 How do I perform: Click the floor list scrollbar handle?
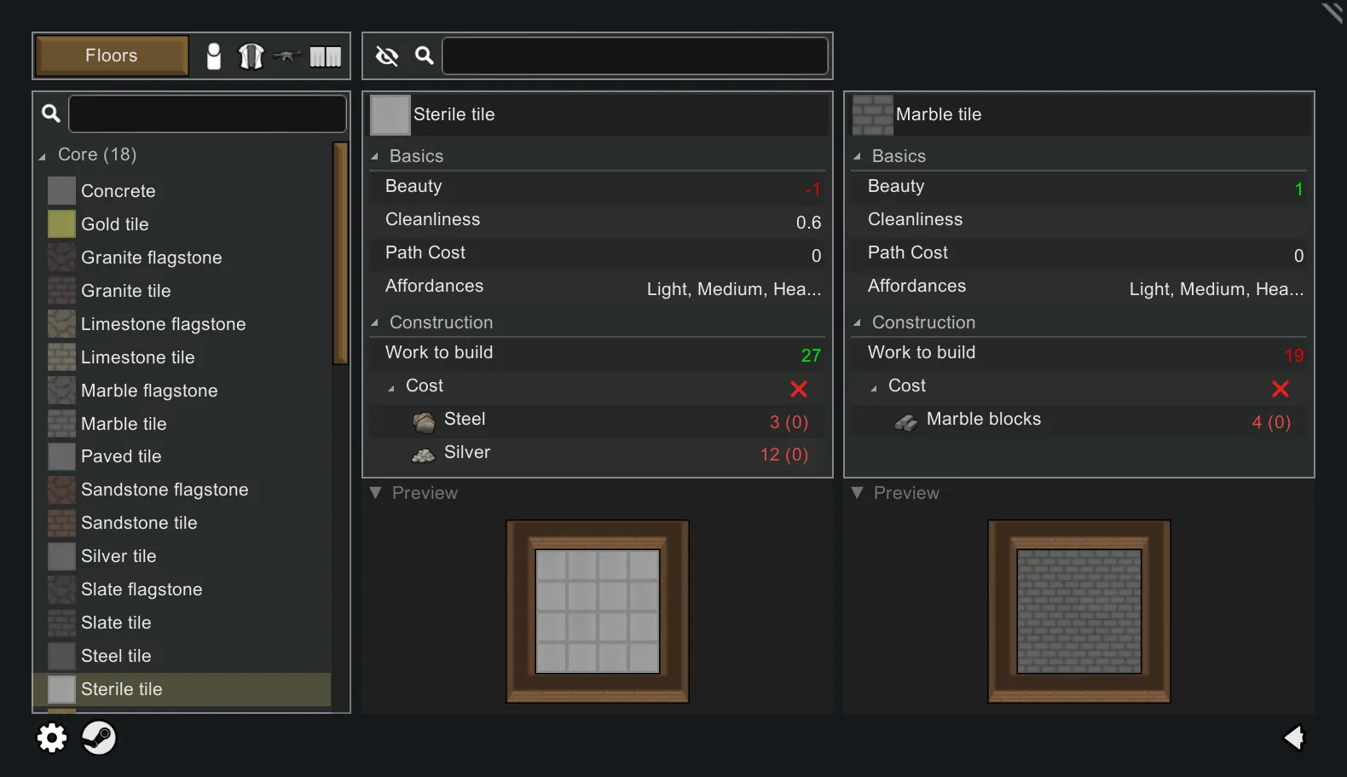click(x=340, y=253)
